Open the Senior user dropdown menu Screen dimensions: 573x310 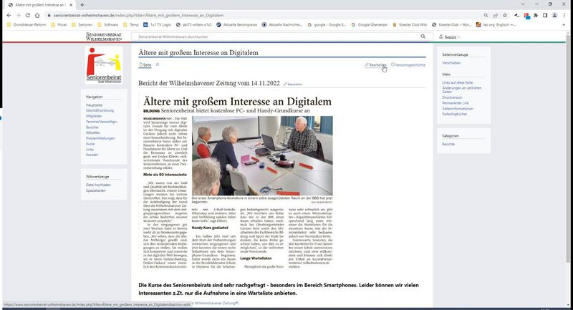(451, 37)
